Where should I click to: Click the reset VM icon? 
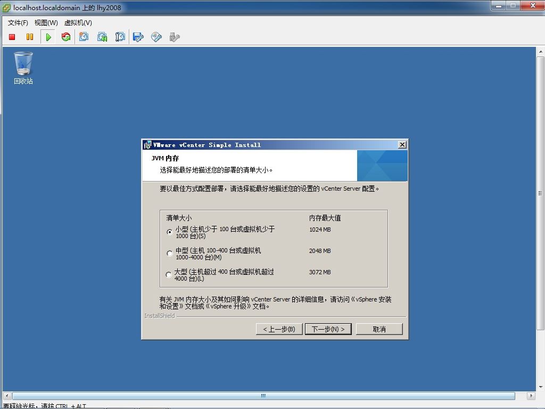point(65,37)
